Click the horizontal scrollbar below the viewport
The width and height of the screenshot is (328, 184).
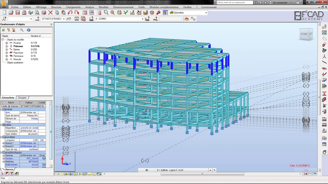click(x=202, y=174)
